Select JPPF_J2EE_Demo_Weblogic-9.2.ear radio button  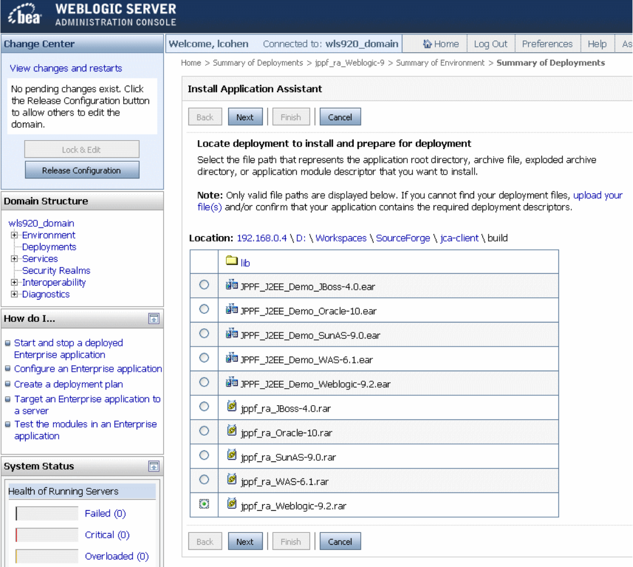[204, 382]
